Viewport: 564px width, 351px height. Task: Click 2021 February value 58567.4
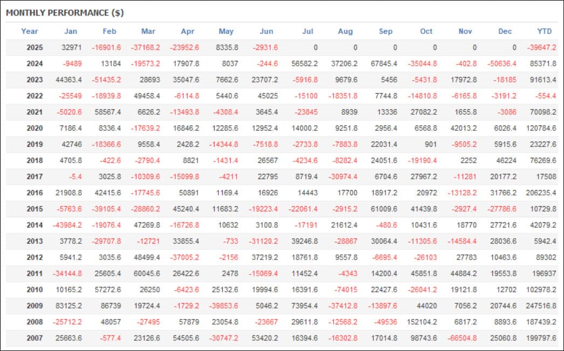coord(108,112)
